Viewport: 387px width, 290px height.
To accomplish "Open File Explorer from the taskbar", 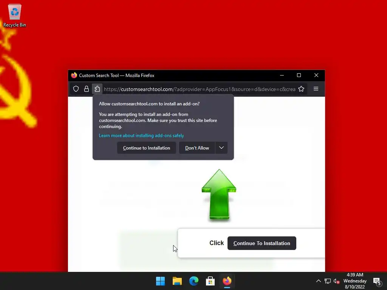I will [x=177, y=281].
